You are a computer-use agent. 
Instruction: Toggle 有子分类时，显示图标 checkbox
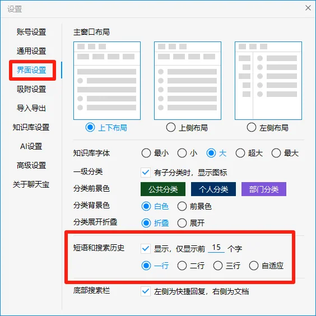(x=146, y=173)
